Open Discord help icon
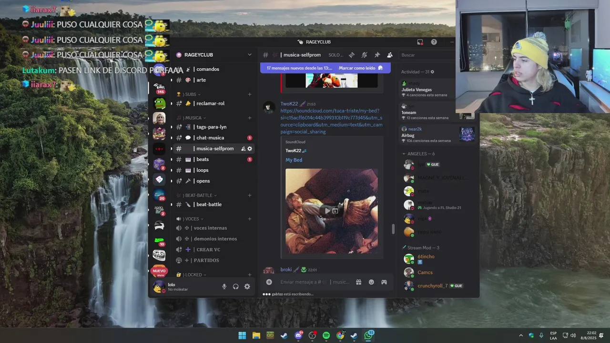Viewport: 610px width, 343px height. (434, 42)
